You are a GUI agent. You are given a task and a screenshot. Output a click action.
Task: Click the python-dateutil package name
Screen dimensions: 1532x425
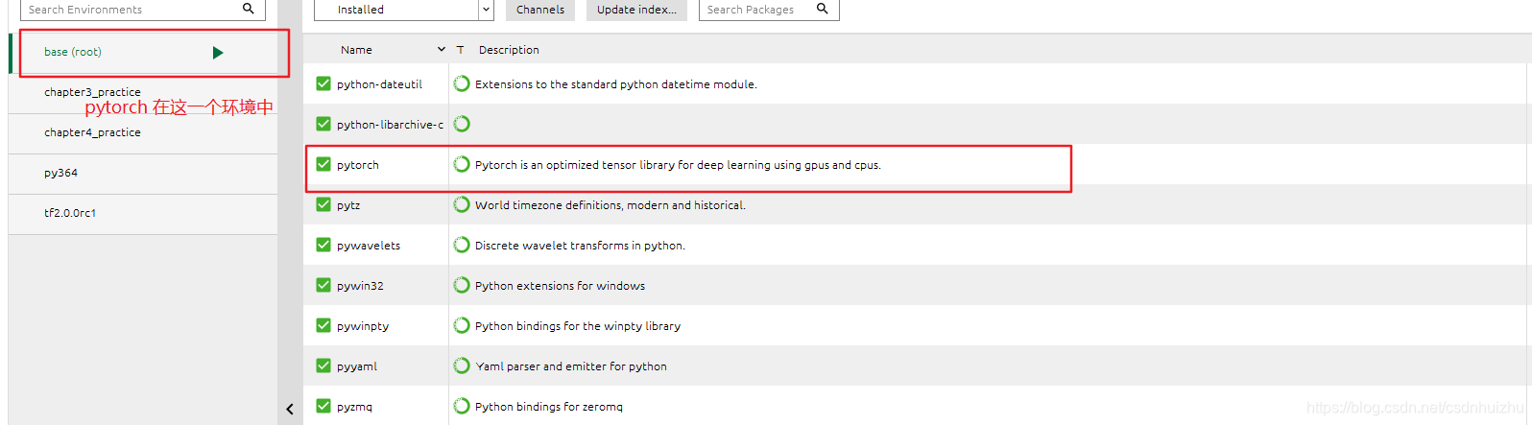tap(379, 84)
